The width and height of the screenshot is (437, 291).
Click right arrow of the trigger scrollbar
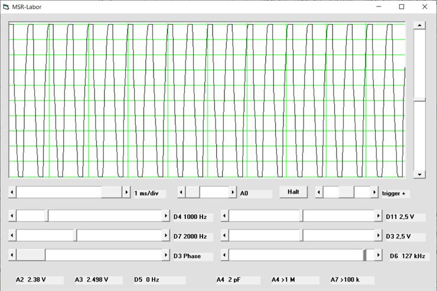pos(373,193)
